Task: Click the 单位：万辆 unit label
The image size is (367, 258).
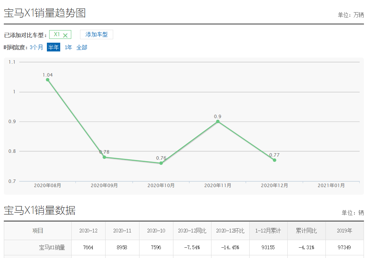Action: coord(351,15)
